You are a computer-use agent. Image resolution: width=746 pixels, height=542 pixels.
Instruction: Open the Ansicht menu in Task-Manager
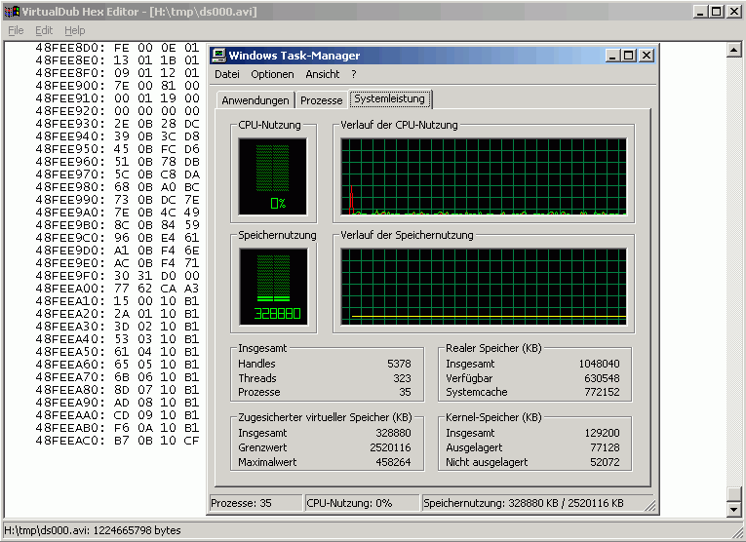pyautogui.click(x=323, y=74)
